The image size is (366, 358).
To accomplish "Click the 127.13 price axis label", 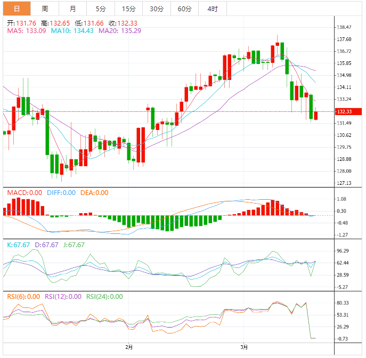I will 344,183.
